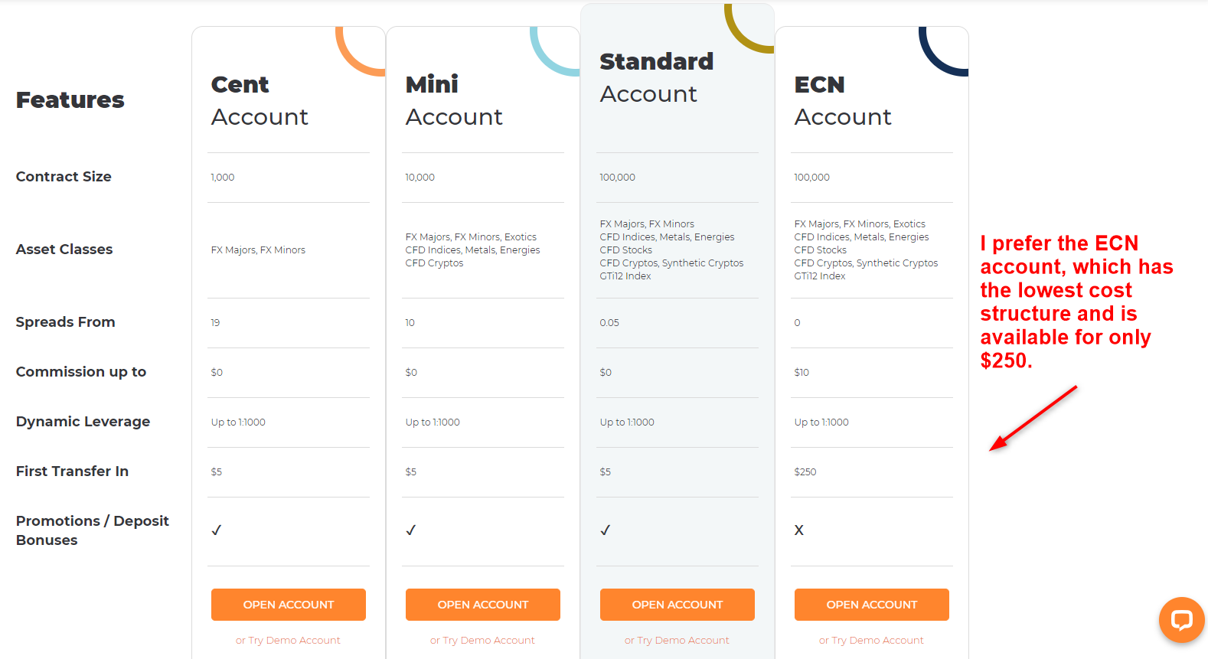Open account for Standard Account
The height and width of the screenshot is (659, 1208).
677,605
